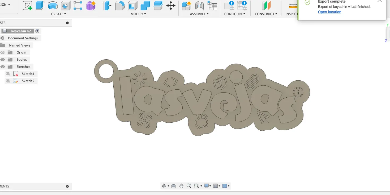Image resolution: width=390 pixels, height=195 pixels.
Task: Activate the Fillet tool
Action: click(x=120, y=6)
